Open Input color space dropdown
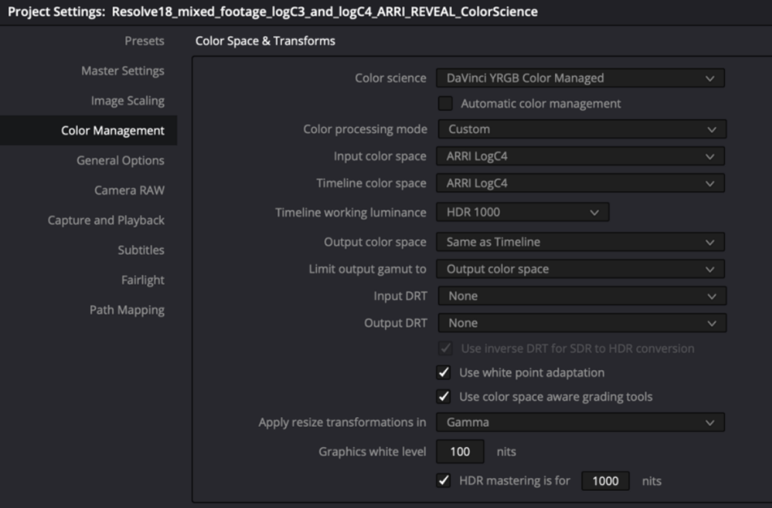This screenshot has height=508, width=772. pyautogui.click(x=580, y=156)
